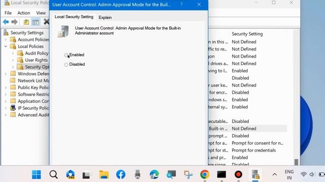Expand Software Restriction Policies node
This screenshot has width=325, height=182.
click(x=6, y=95)
